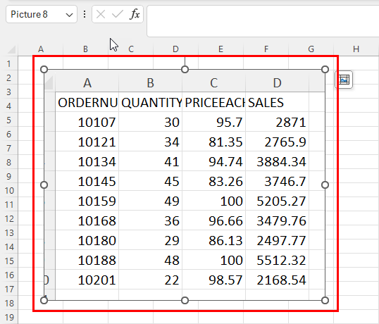The width and height of the screenshot is (379, 324).
Task: Select row 19 header
Action: (x=9, y=317)
